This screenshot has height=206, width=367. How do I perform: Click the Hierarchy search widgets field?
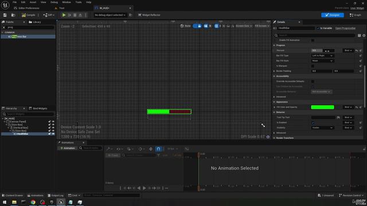click(x=28, y=114)
